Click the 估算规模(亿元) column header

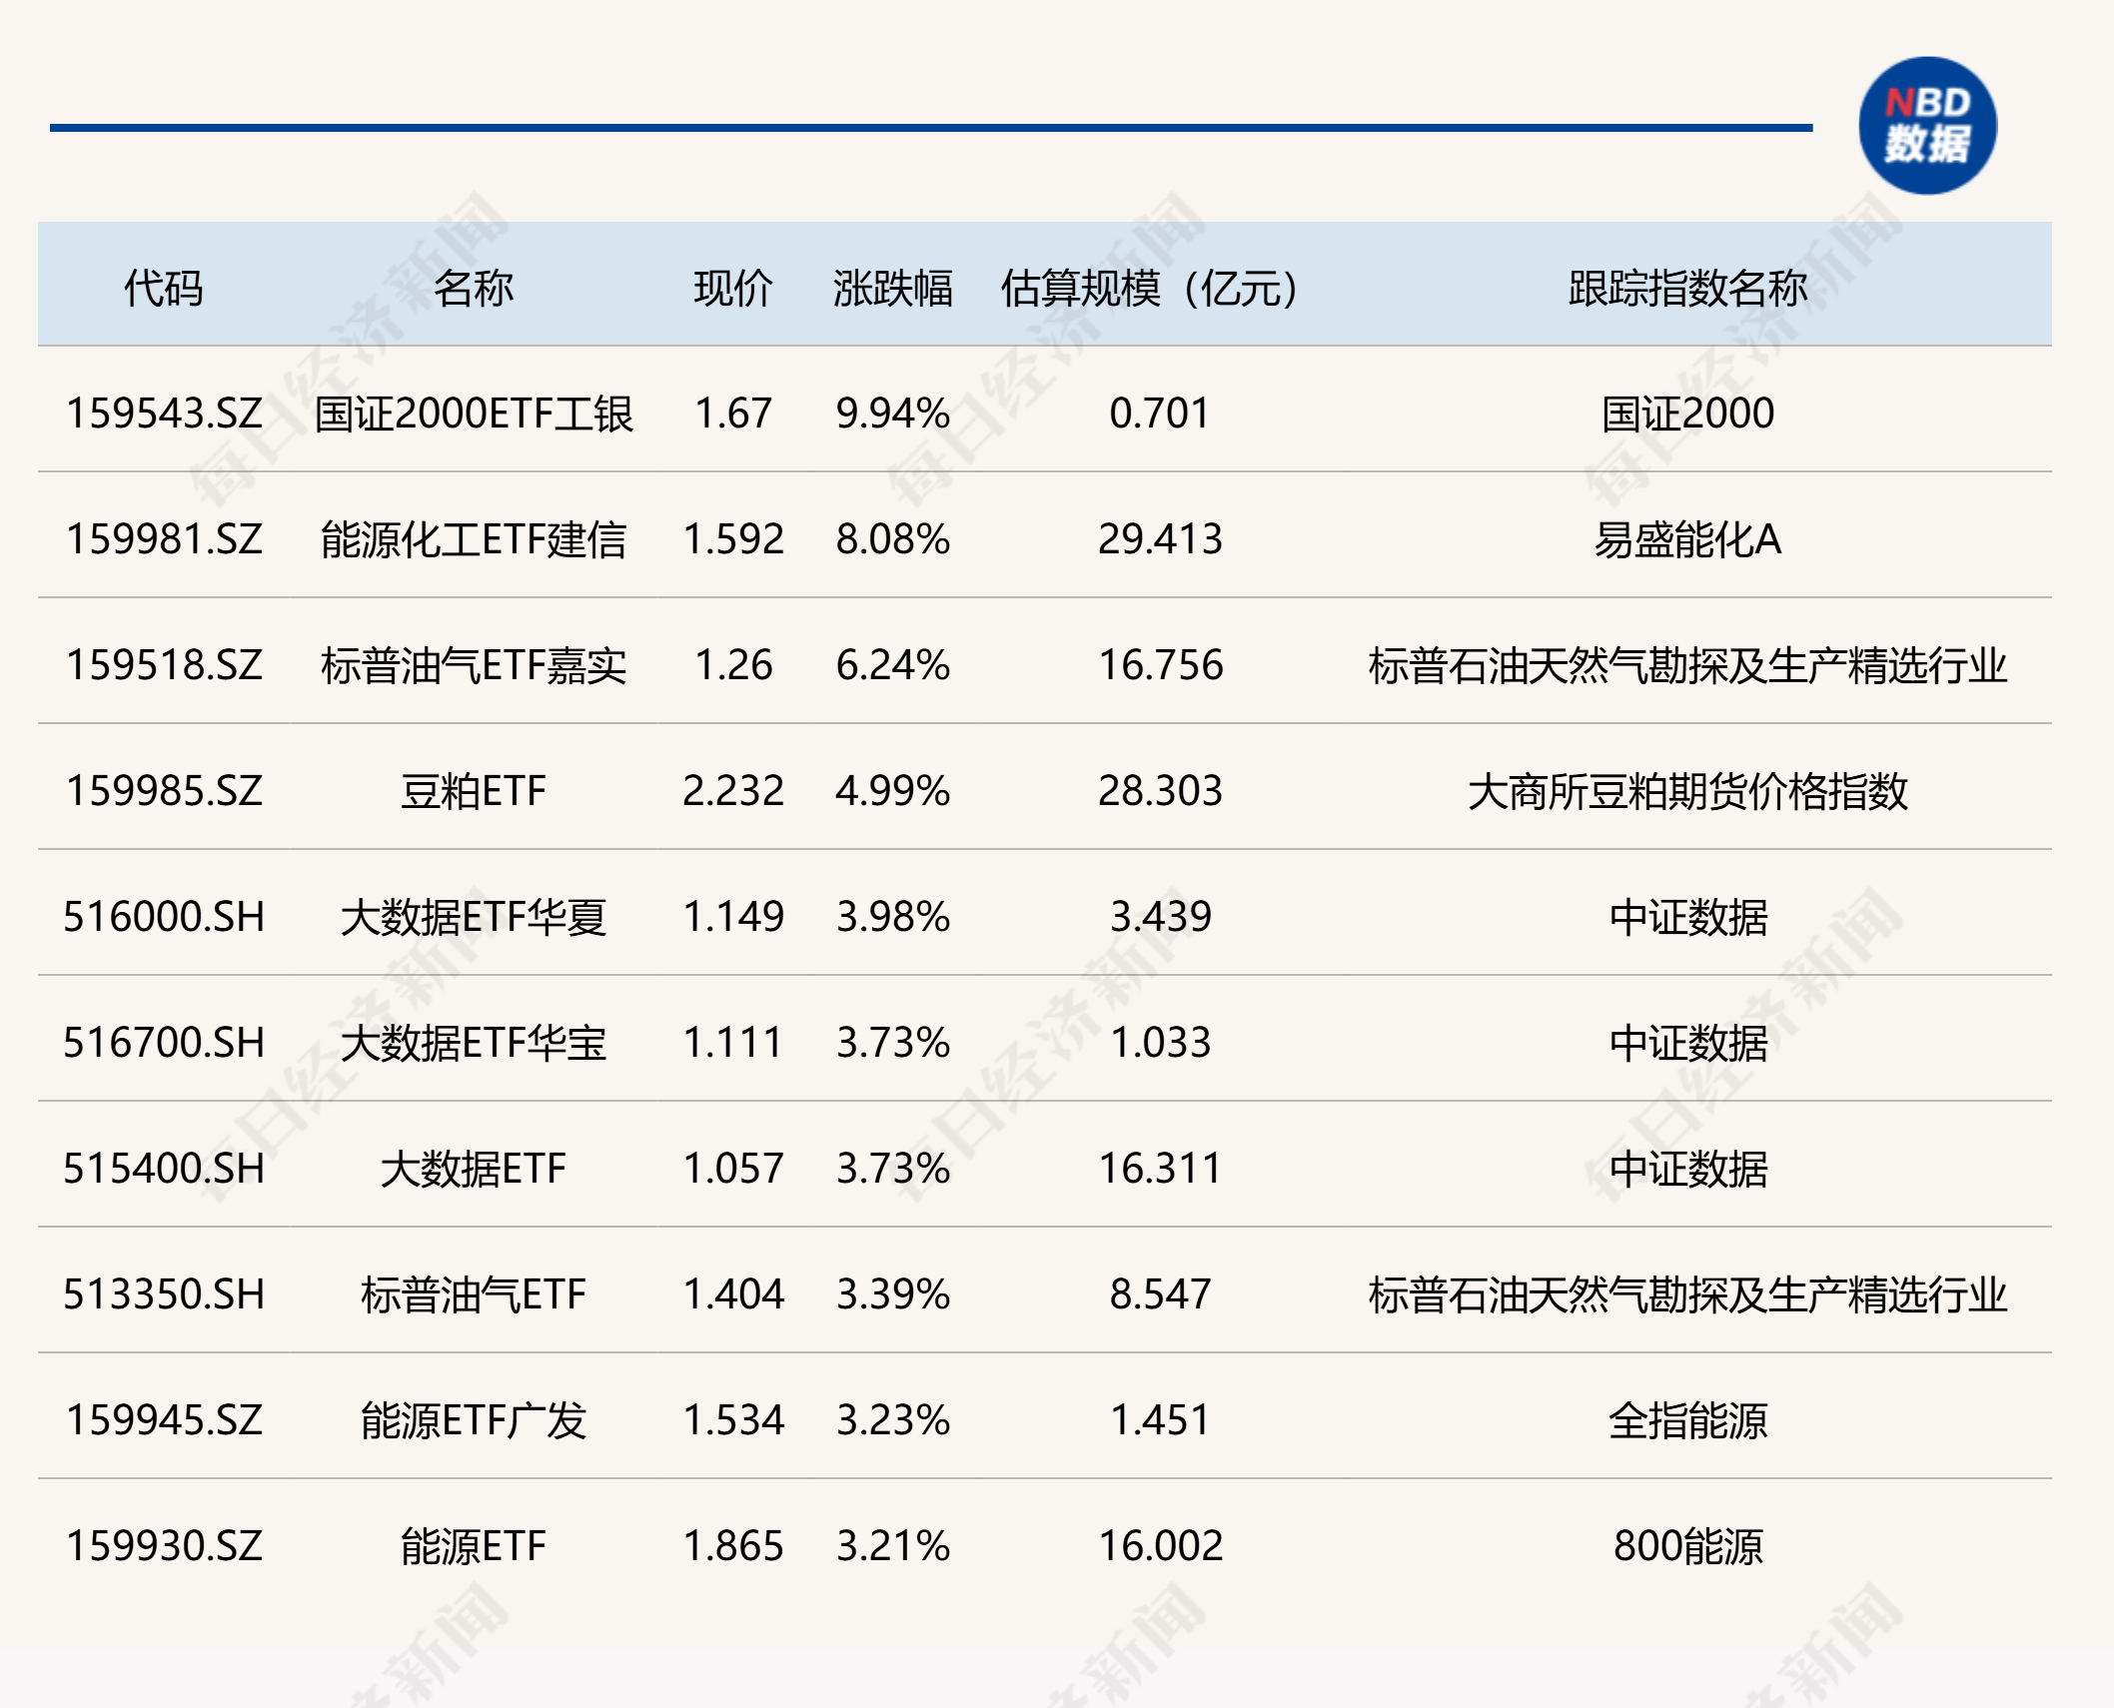coord(1149,288)
